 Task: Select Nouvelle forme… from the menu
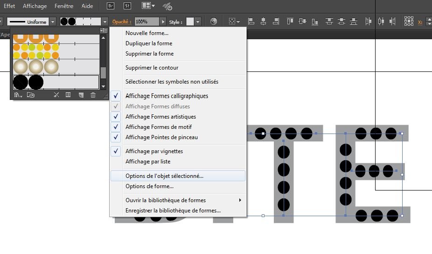[146, 33]
